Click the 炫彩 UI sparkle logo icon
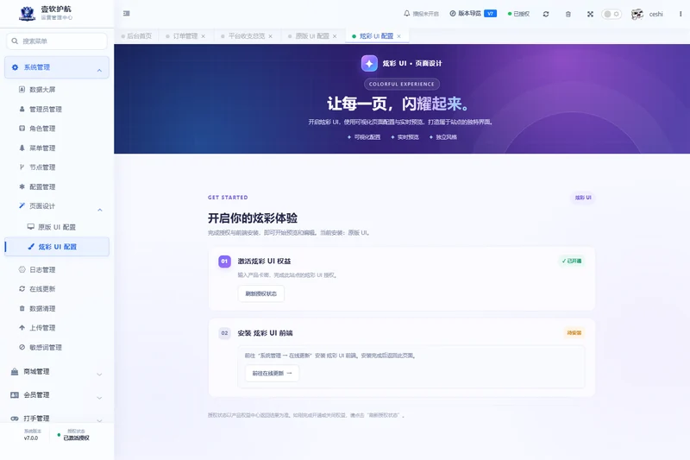This screenshot has width=690, height=460. [x=369, y=63]
